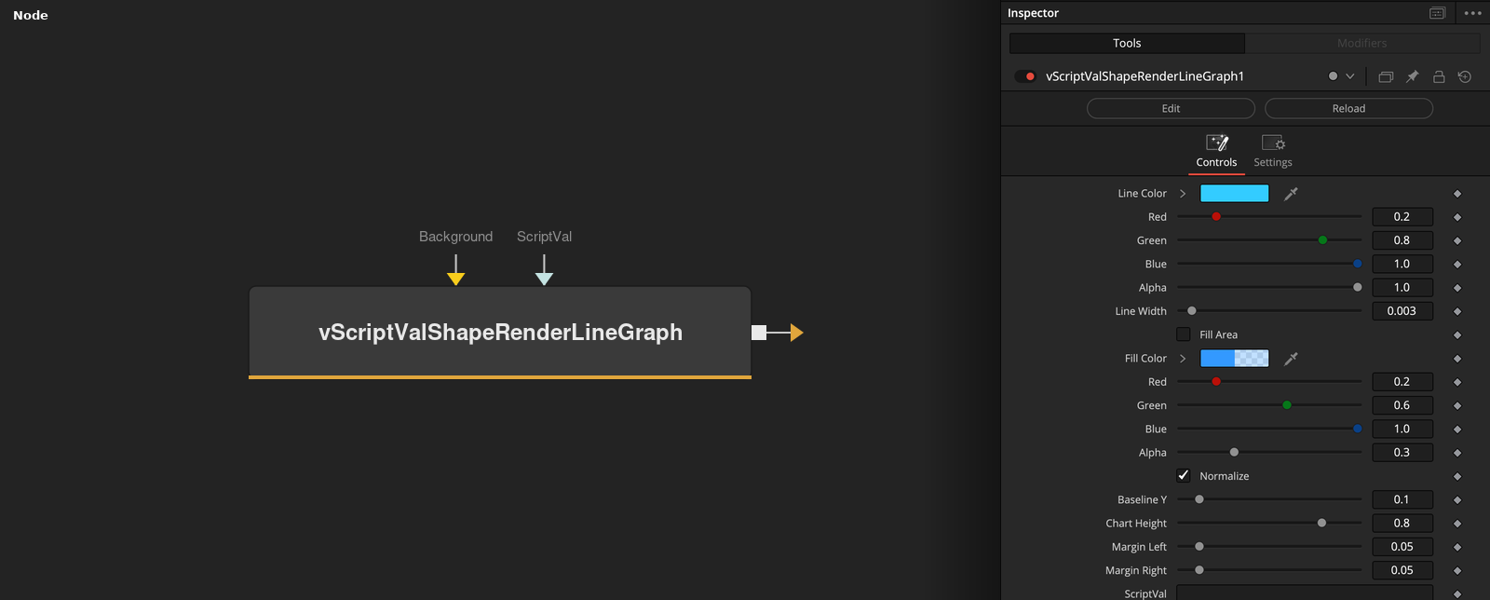Expand the Line Color section
The image size is (1490, 600).
click(1183, 194)
